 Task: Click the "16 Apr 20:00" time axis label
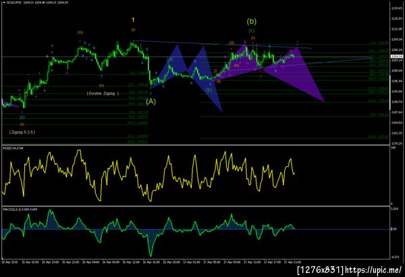171,262
